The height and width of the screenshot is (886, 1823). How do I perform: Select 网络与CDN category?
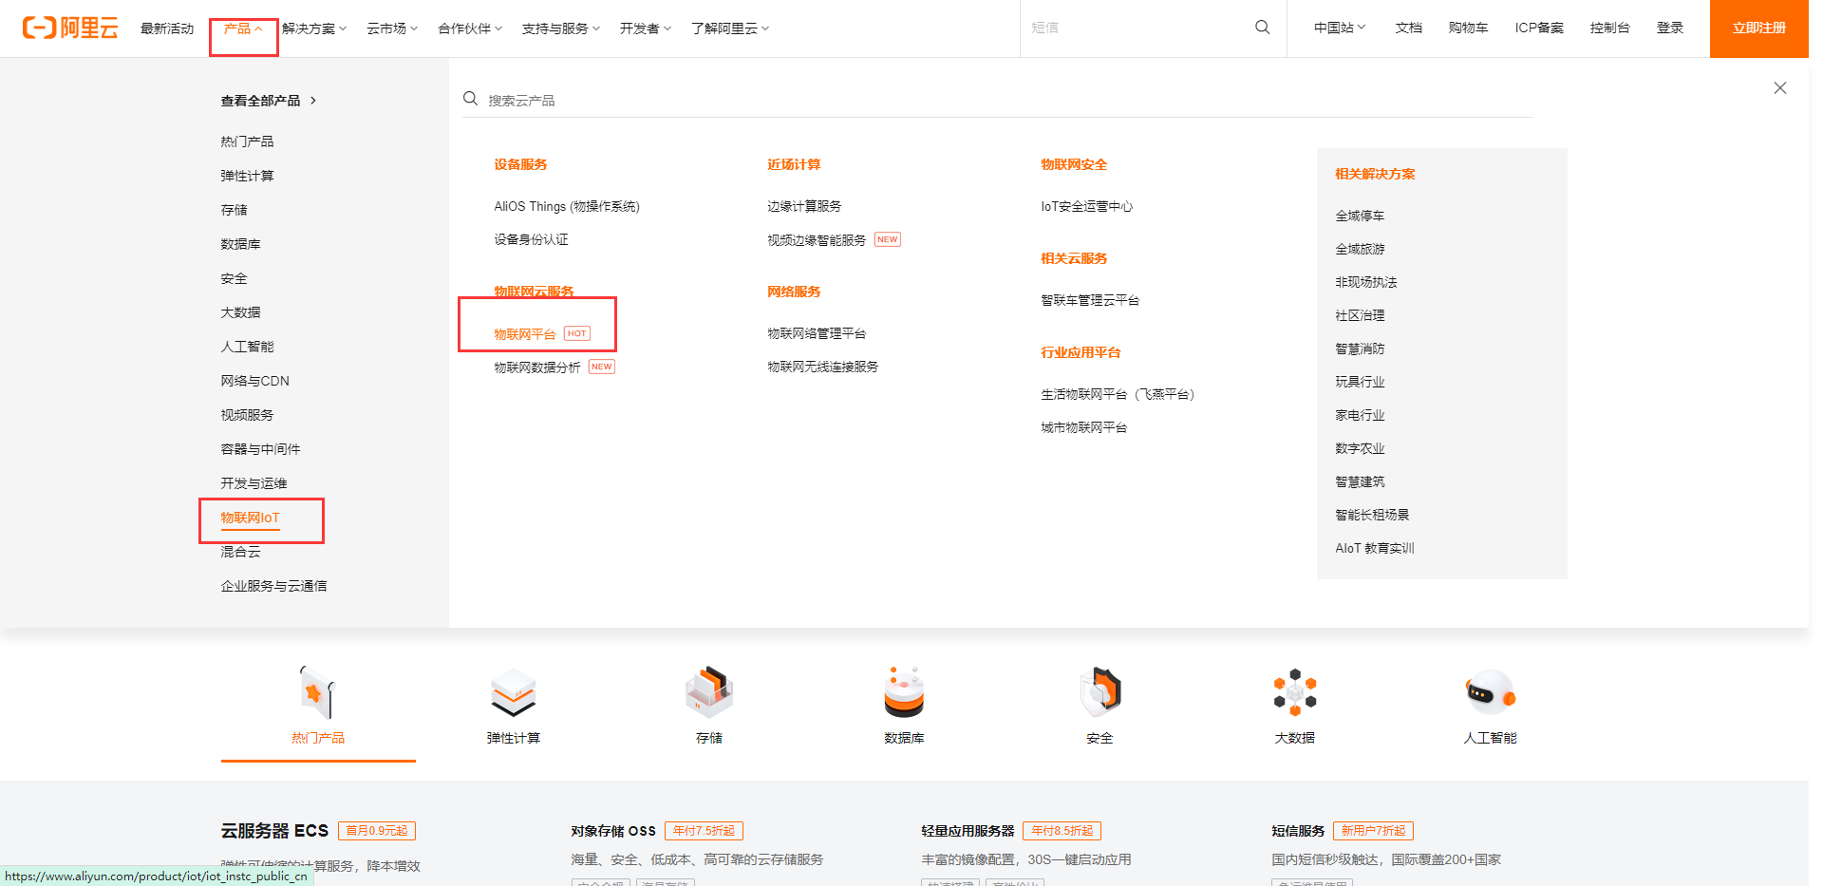pos(255,381)
